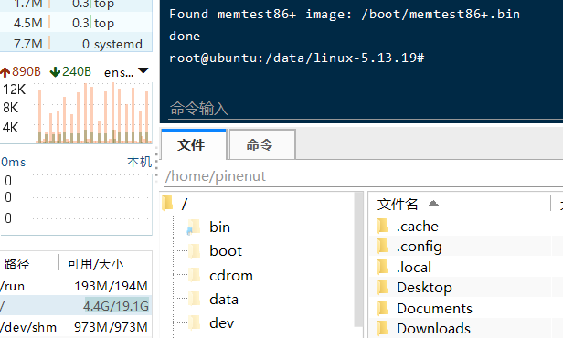Viewport: 563px width, 338px height.
Task: Click the 命令输入 command input field
Action: (366, 109)
